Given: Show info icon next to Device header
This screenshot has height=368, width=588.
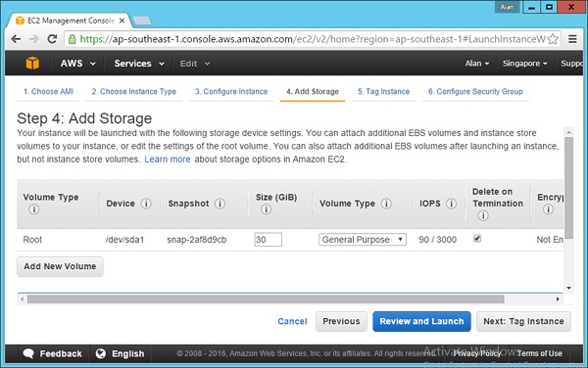Looking at the screenshot, I should [x=146, y=204].
